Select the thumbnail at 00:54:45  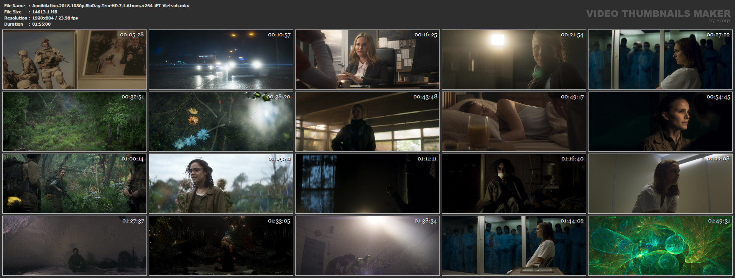click(x=660, y=121)
